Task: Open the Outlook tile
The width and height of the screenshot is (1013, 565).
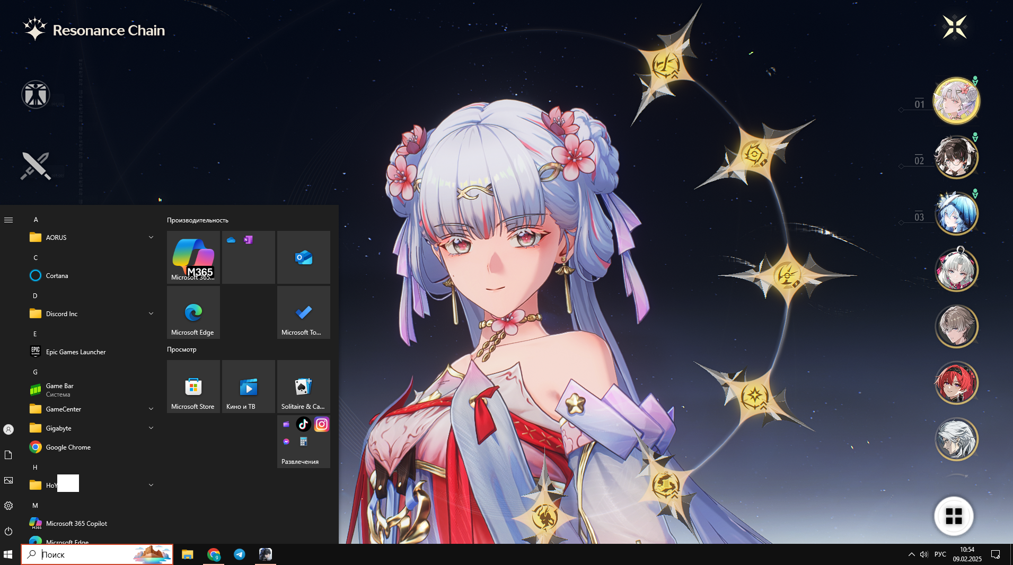Action: (303, 257)
